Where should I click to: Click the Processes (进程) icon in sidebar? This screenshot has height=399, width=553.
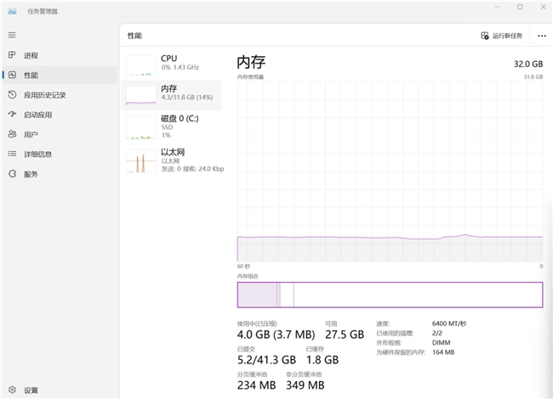pos(12,55)
